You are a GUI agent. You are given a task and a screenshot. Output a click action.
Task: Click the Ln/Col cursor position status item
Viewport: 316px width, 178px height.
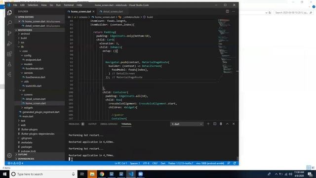[x=120, y=163]
